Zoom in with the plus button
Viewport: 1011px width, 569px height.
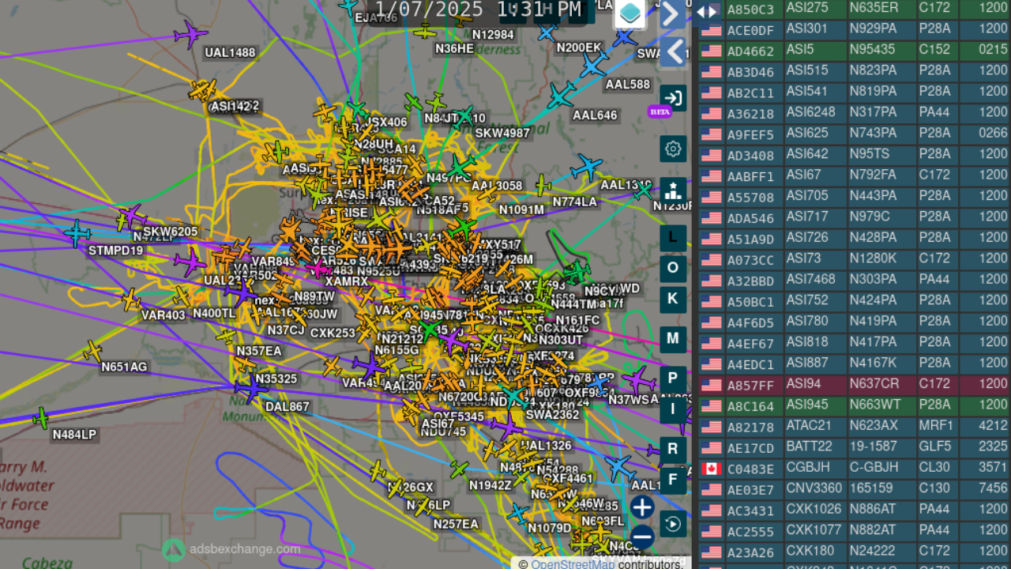pyautogui.click(x=642, y=507)
